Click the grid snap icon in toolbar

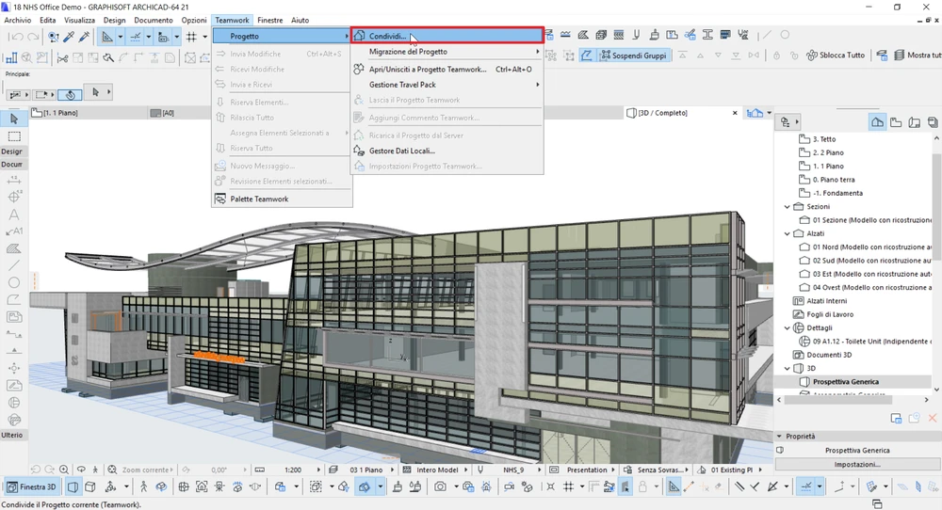[191, 37]
